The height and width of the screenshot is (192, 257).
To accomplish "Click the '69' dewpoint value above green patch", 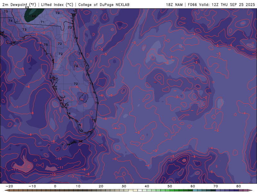I will [x=27, y=7].
